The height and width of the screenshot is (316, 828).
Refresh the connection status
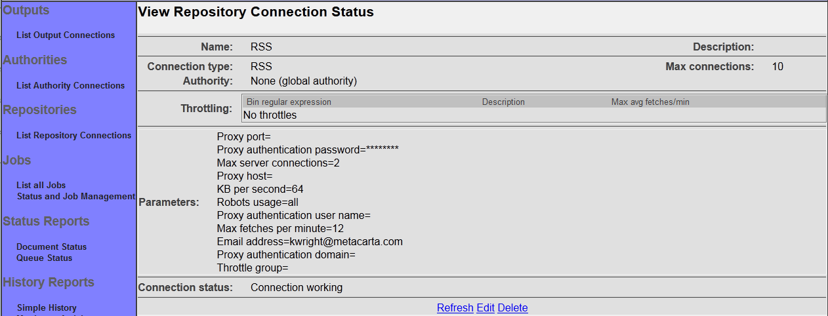click(455, 308)
